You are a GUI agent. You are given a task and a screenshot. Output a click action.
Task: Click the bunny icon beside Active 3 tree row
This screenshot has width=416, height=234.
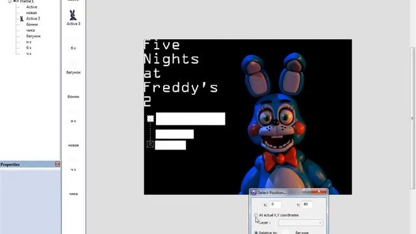click(21, 19)
